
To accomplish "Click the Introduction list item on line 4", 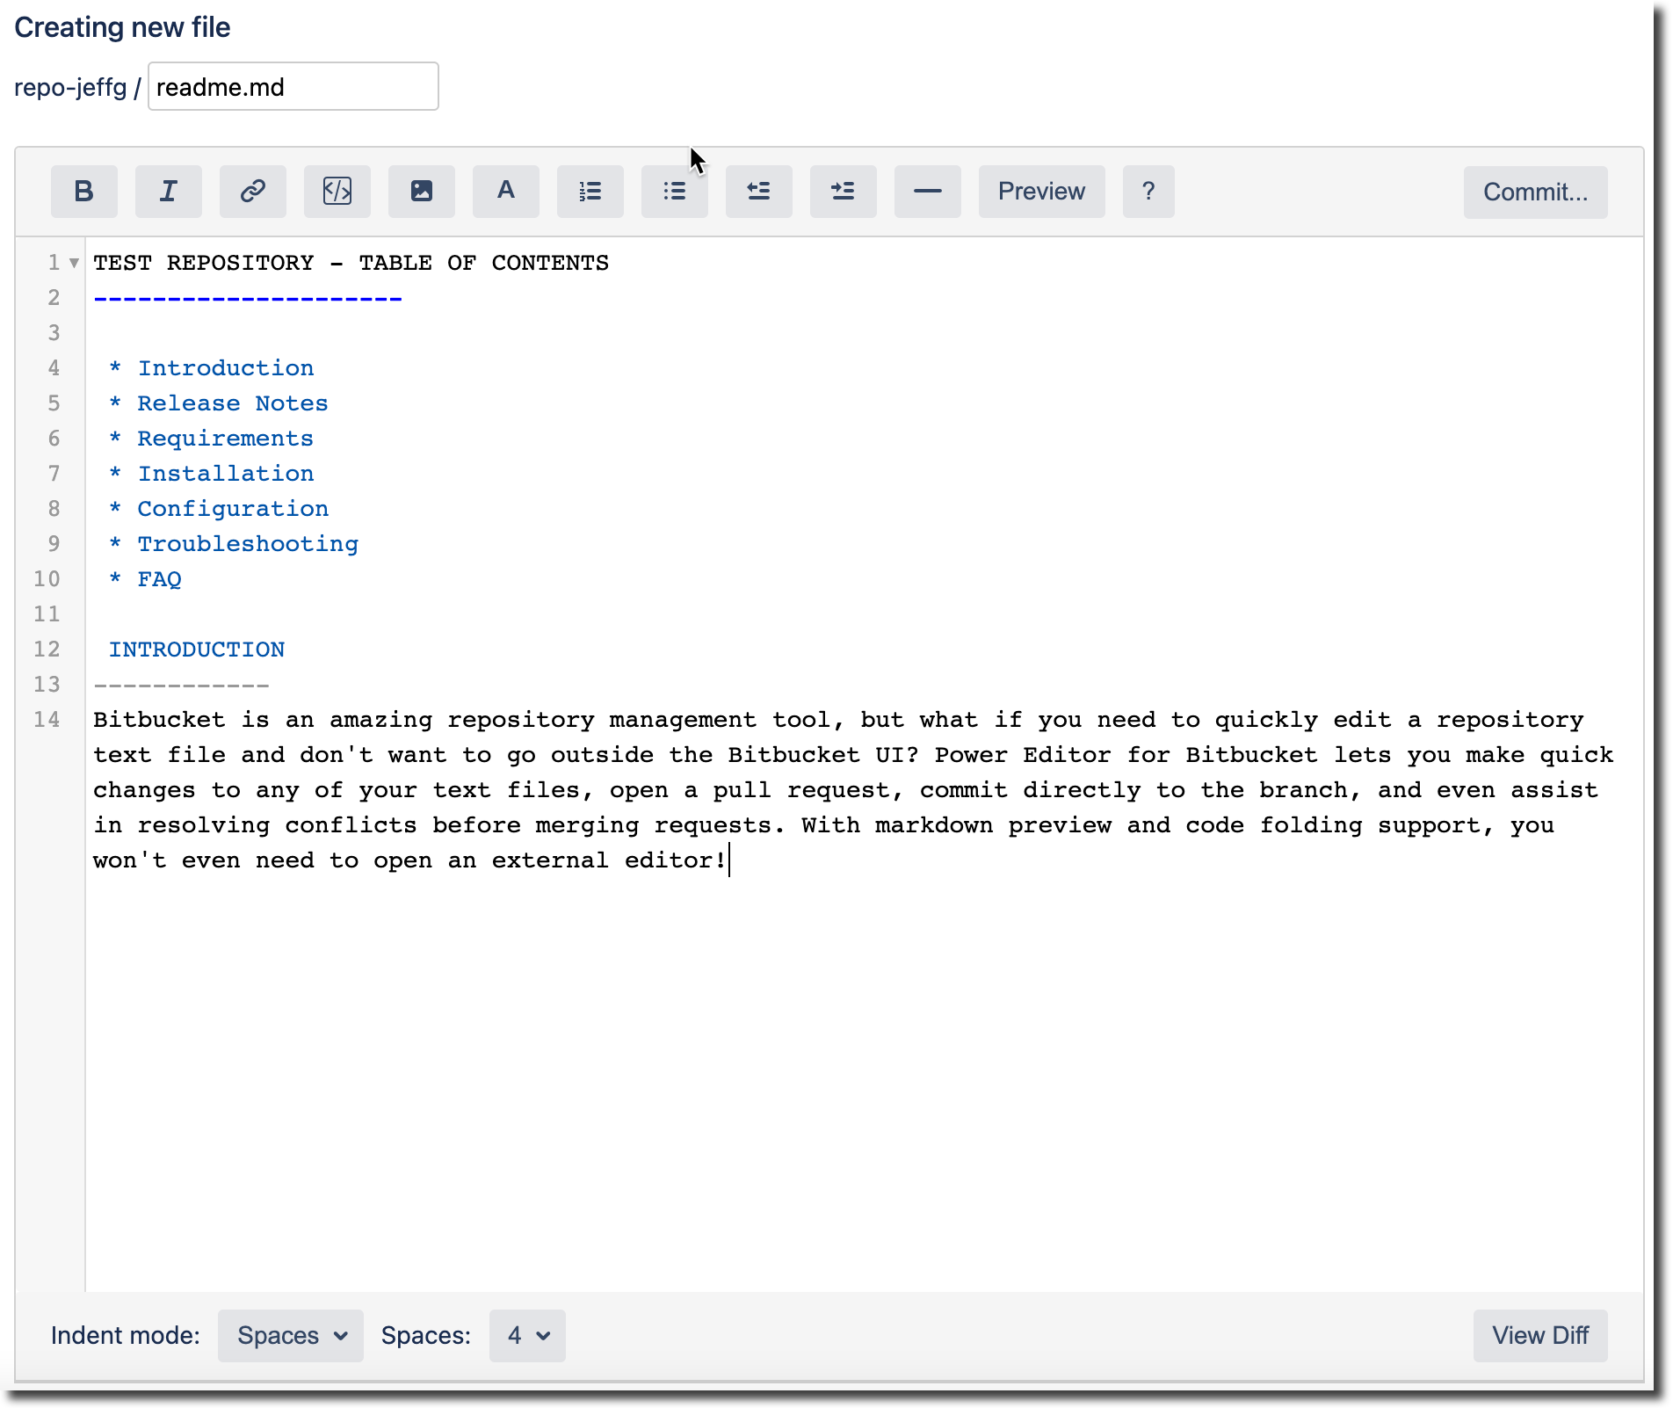I will pyautogui.click(x=226, y=368).
